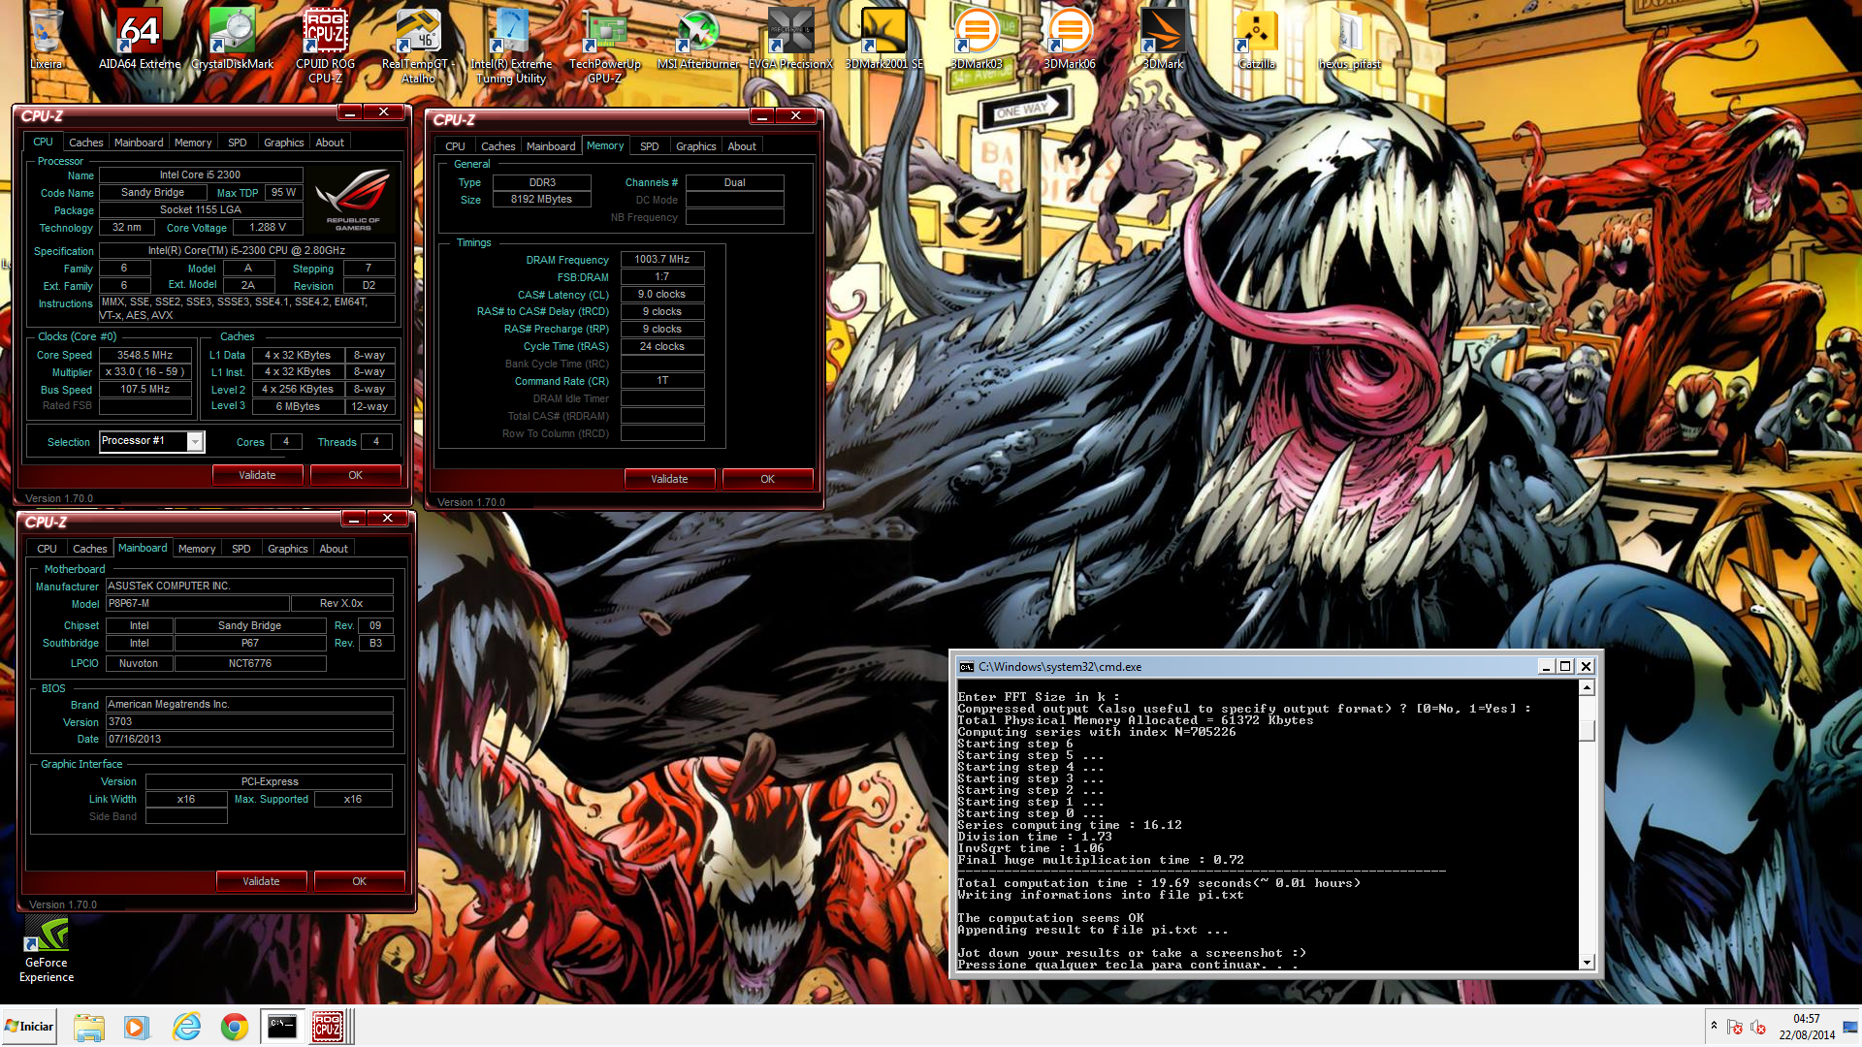Click the motherboard model field P8P67-M
1862x1047 pixels.
[x=198, y=603]
